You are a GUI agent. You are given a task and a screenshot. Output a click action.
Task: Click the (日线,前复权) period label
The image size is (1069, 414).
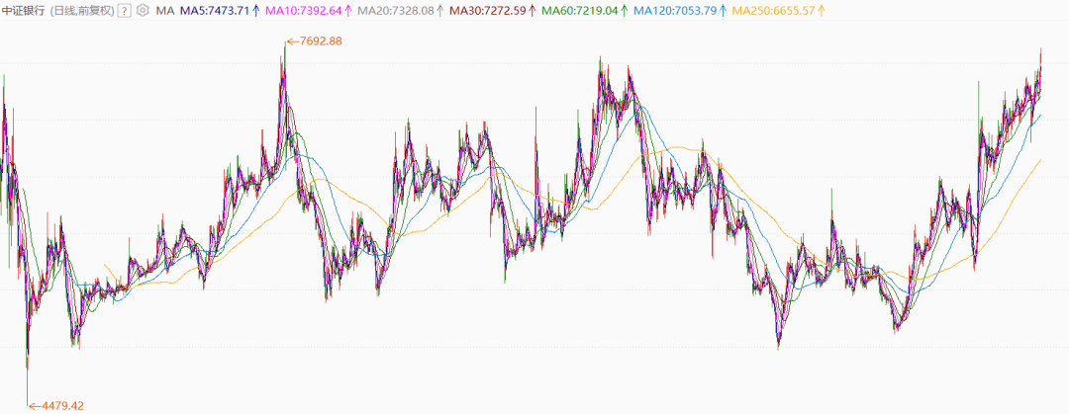click(82, 10)
